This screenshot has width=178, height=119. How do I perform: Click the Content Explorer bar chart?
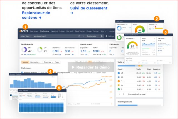click(x=33, y=83)
